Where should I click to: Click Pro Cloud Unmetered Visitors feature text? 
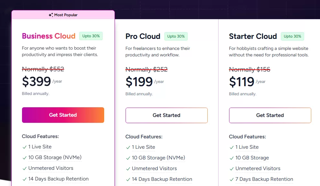tap(154, 169)
